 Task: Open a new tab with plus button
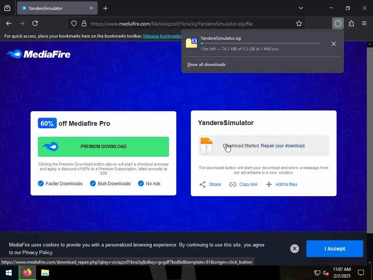point(105,8)
